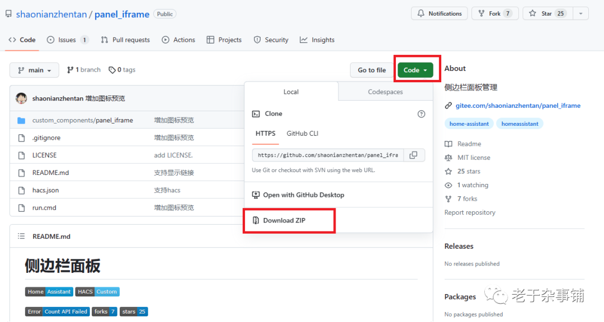The height and width of the screenshot is (322, 604).
Task: Open the main branch selector dropdown
Action: (34, 70)
